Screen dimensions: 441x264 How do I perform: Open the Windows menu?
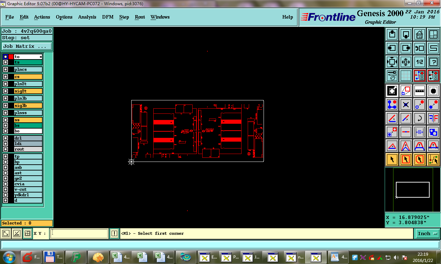[x=160, y=17]
